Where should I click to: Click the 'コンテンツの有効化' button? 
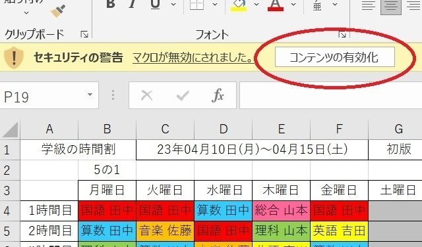335,57
